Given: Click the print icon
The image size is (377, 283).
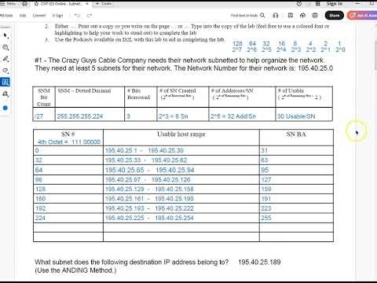Looking at the screenshot, I should [315, 16].
